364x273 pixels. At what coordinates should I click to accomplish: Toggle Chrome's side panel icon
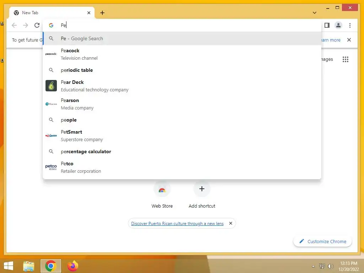327,25
